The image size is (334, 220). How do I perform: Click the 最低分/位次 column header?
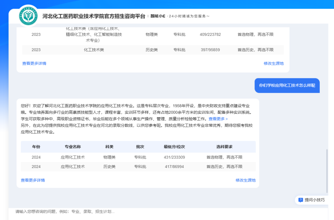coord(174,147)
